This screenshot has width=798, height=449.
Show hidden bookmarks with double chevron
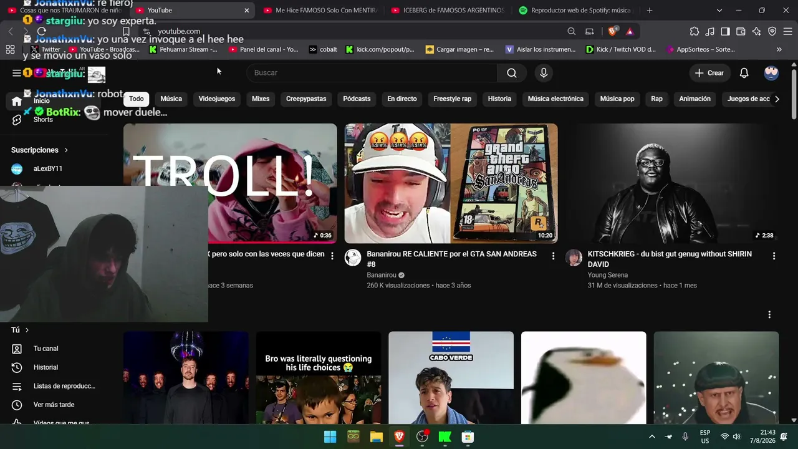coord(779,49)
